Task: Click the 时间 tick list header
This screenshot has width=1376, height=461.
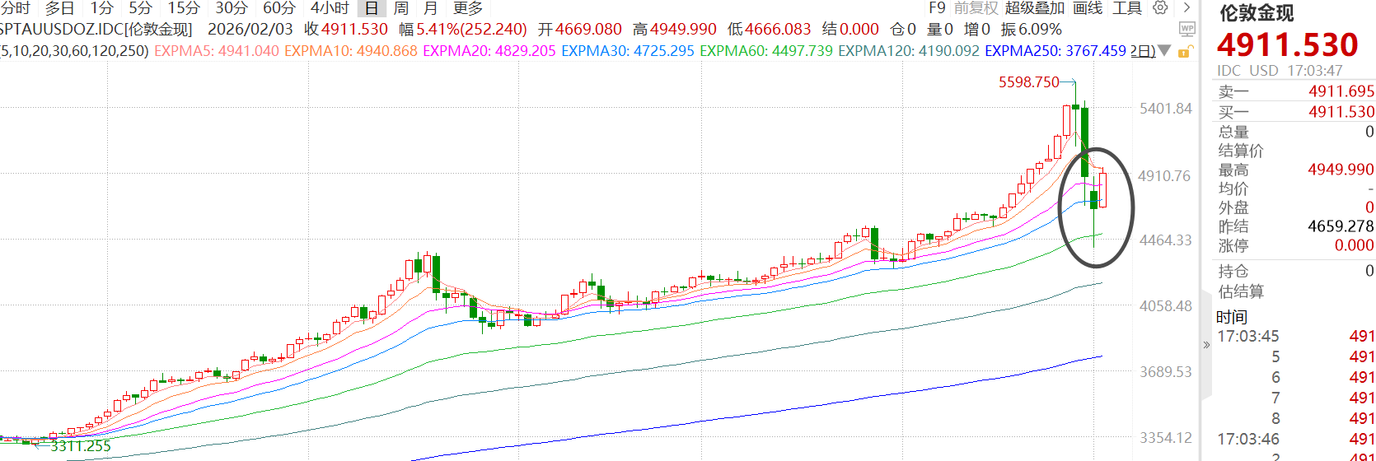Action: (1232, 317)
